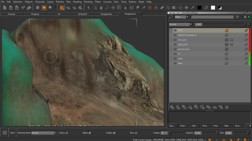Screen dimensions: 252x141
Task: Click the arrow Select tool
Action: 89,7
